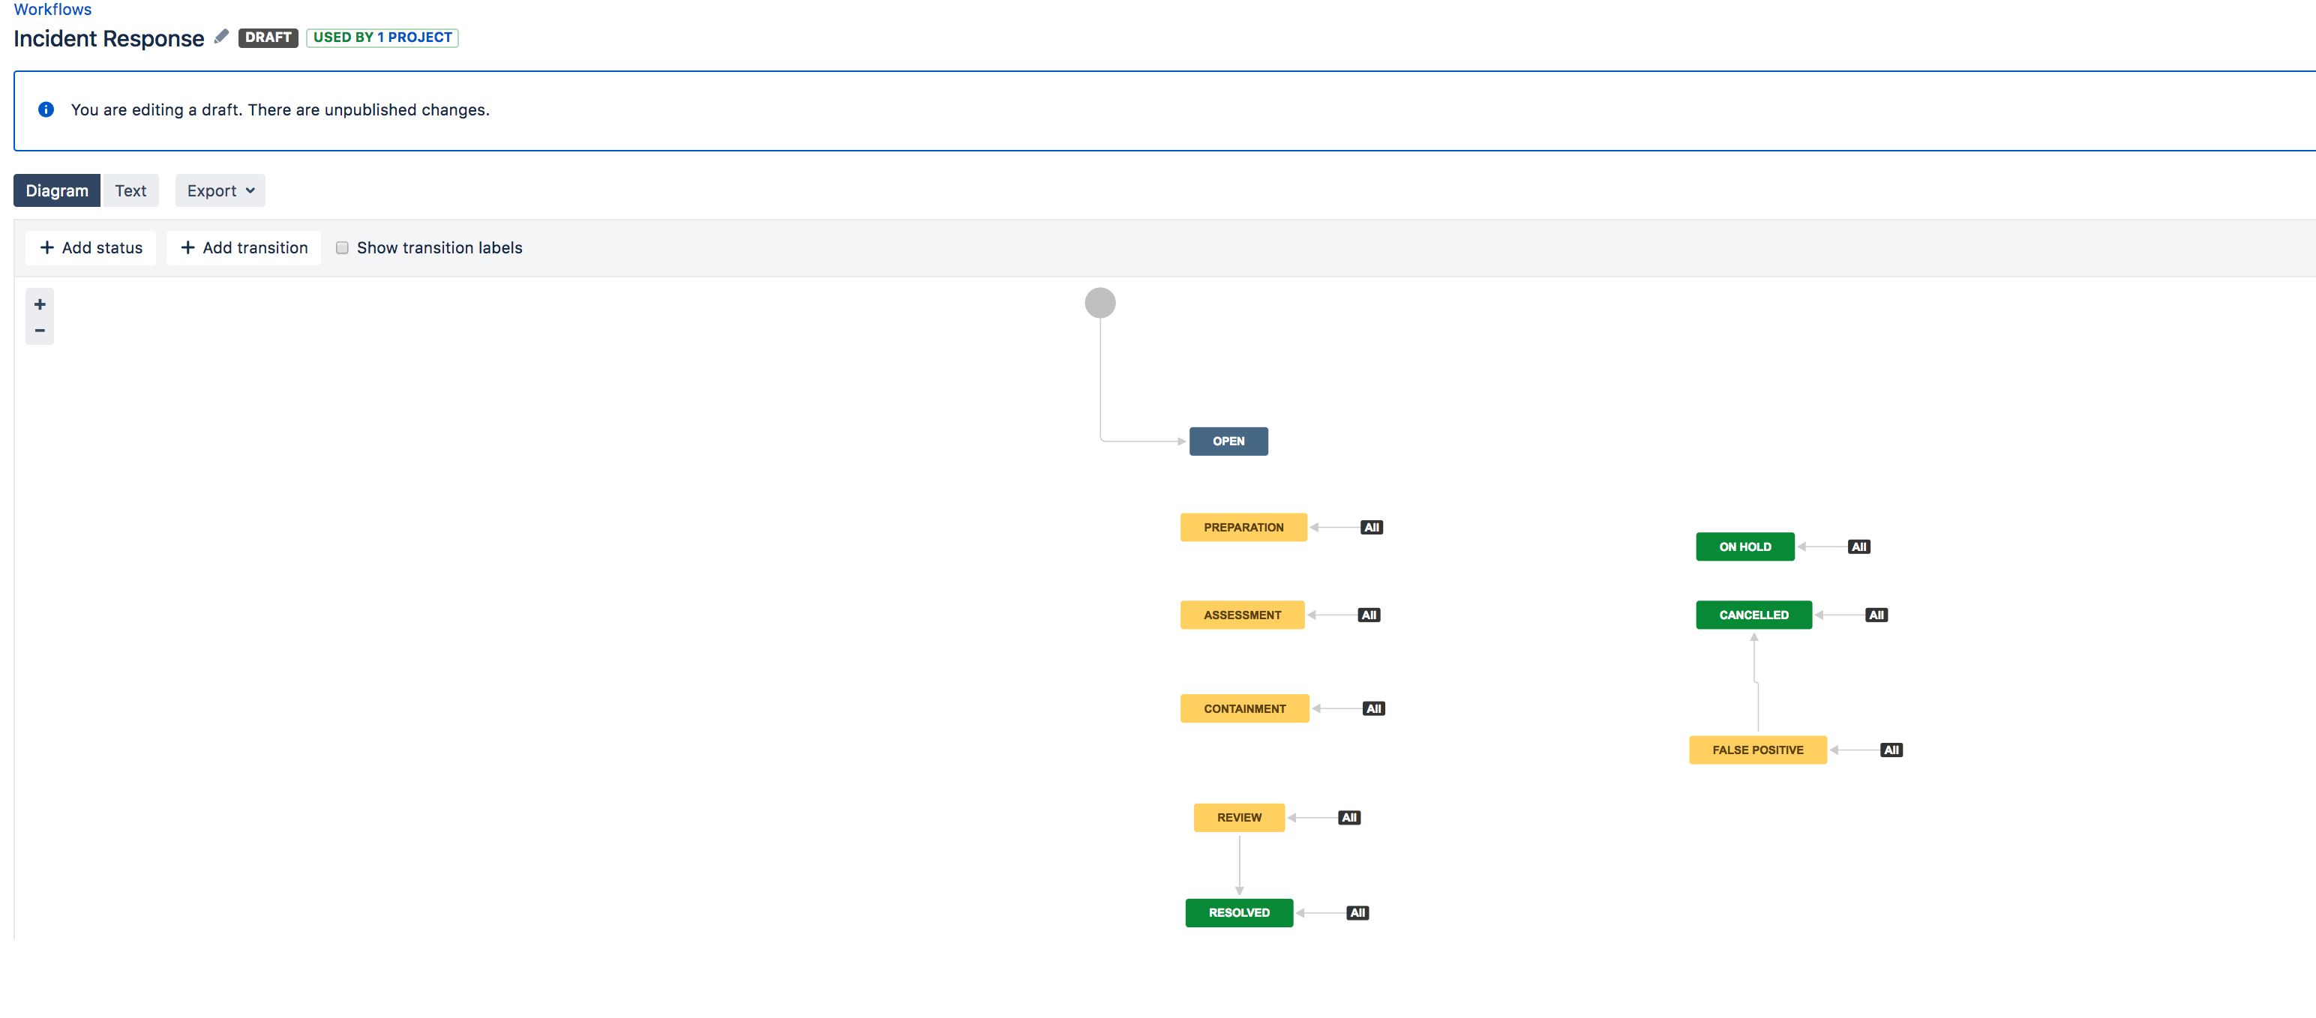Screen dimensions: 2316x1018
Task: Zoom out the diagram with the minus icon
Action: tap(40, 331)
